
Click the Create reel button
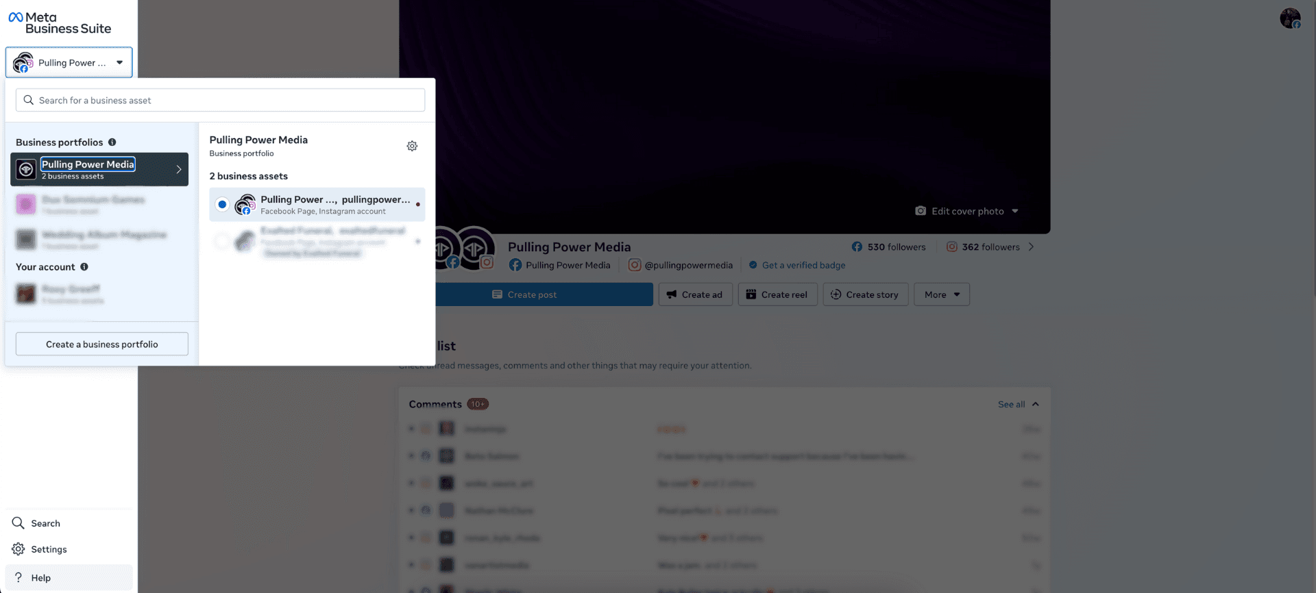[x=777, y=294]
